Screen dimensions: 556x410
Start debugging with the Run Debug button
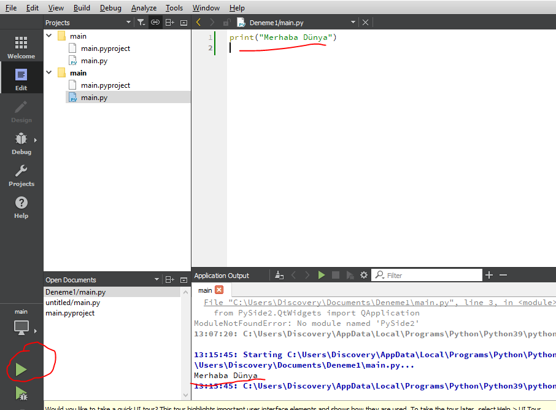[21, 393]
